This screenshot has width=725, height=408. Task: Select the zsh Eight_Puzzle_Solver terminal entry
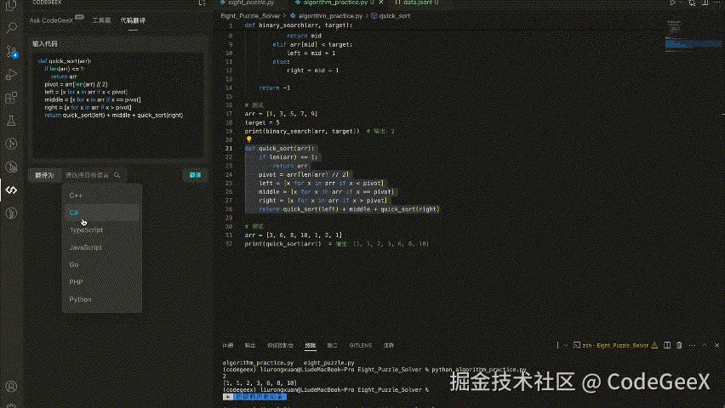click(x=615, y=345)
